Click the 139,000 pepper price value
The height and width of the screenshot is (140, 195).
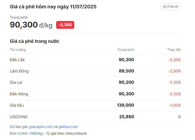coord(125,105)
